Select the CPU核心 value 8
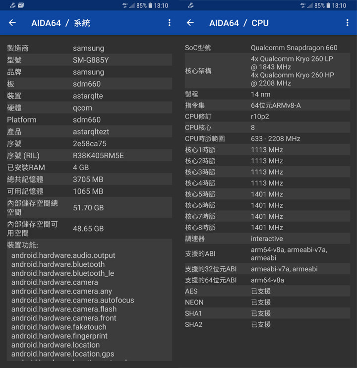Viewport: 357px width, 368px height. pos(253,127)
